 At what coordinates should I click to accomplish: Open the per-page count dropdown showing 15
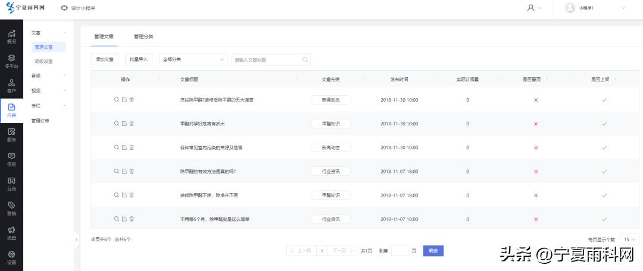629,239
